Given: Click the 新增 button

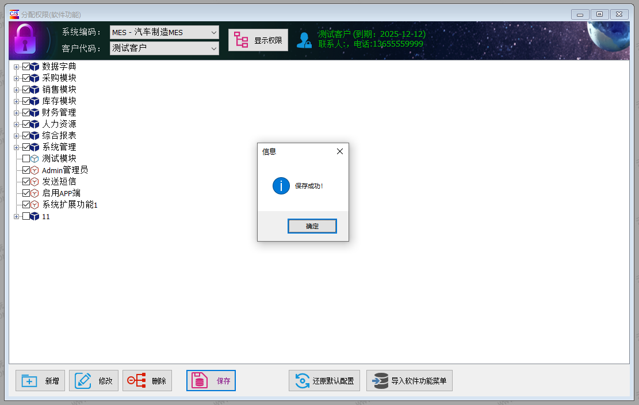Looking at the screenshot, I should click(x=40, y=381).
